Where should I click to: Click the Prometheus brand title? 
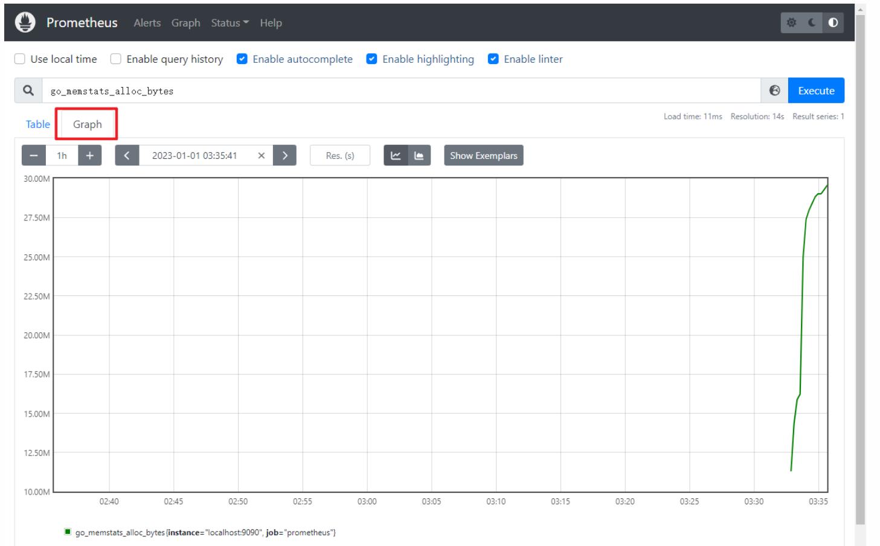(x=82, y=22)
